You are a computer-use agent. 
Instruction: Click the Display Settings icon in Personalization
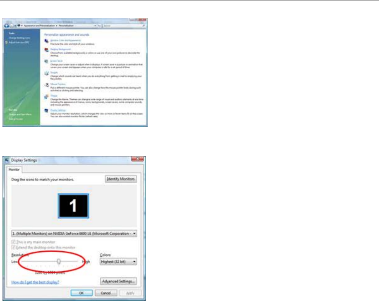(x=46, y=111)
